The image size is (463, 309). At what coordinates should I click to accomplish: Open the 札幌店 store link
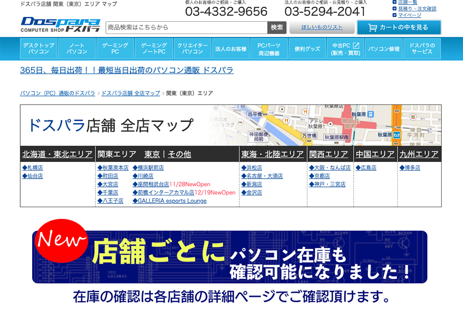point(33,168)
